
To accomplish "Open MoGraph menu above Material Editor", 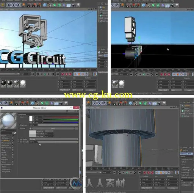I will point(26,99).
